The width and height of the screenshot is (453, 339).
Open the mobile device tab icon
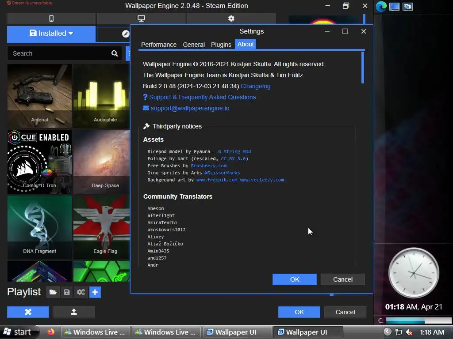coord(51,19)
